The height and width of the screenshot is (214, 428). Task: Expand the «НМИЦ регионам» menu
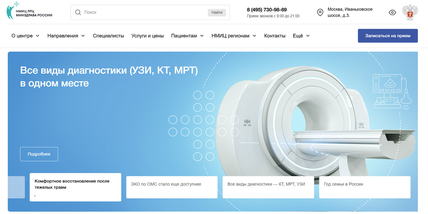pyautogui.click(x=234, y=36)
